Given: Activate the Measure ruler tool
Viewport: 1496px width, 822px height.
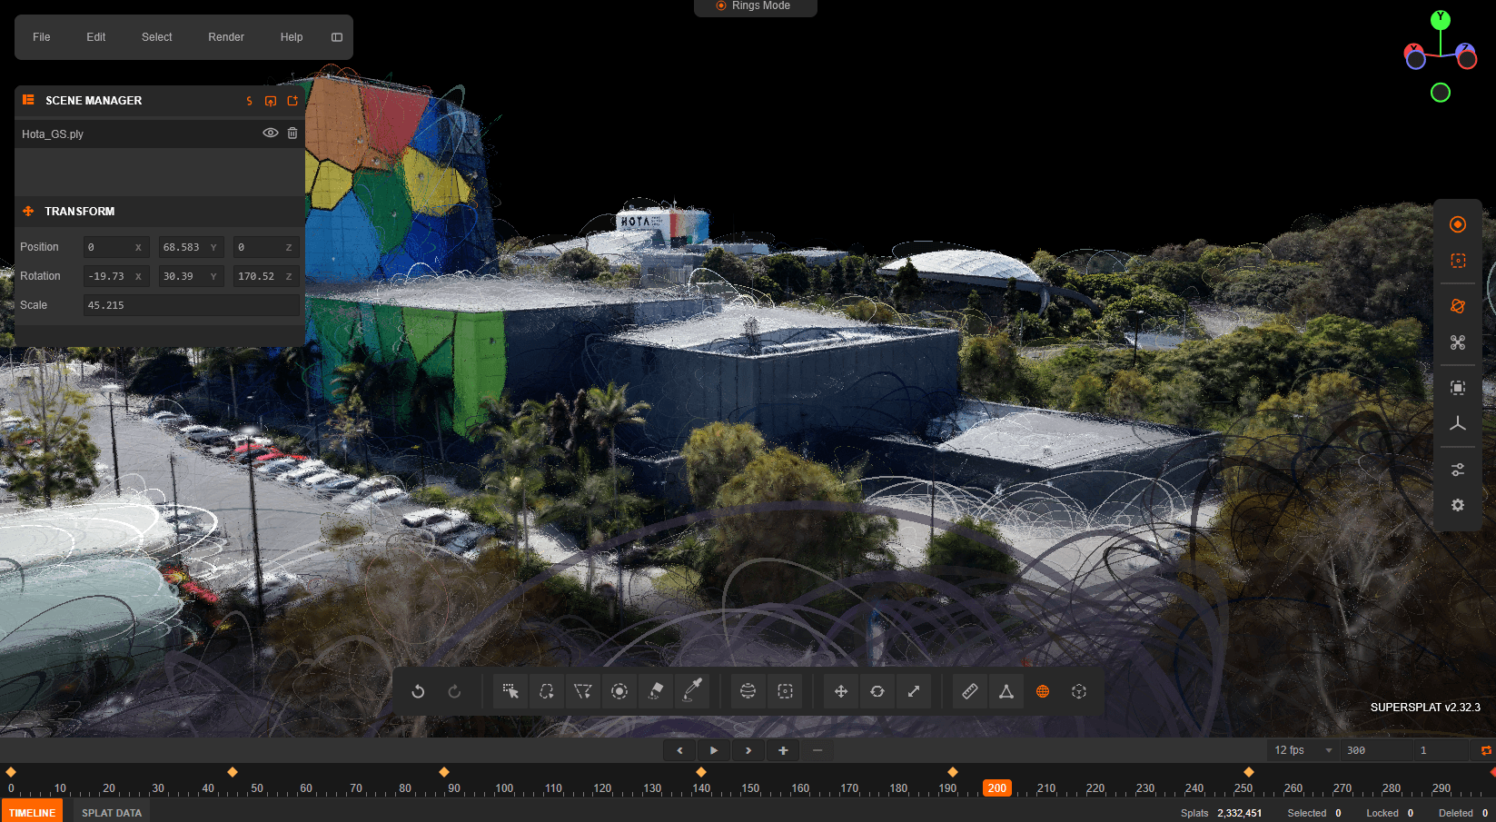Looking at the screenshot, I should click(x=970, y=691).
